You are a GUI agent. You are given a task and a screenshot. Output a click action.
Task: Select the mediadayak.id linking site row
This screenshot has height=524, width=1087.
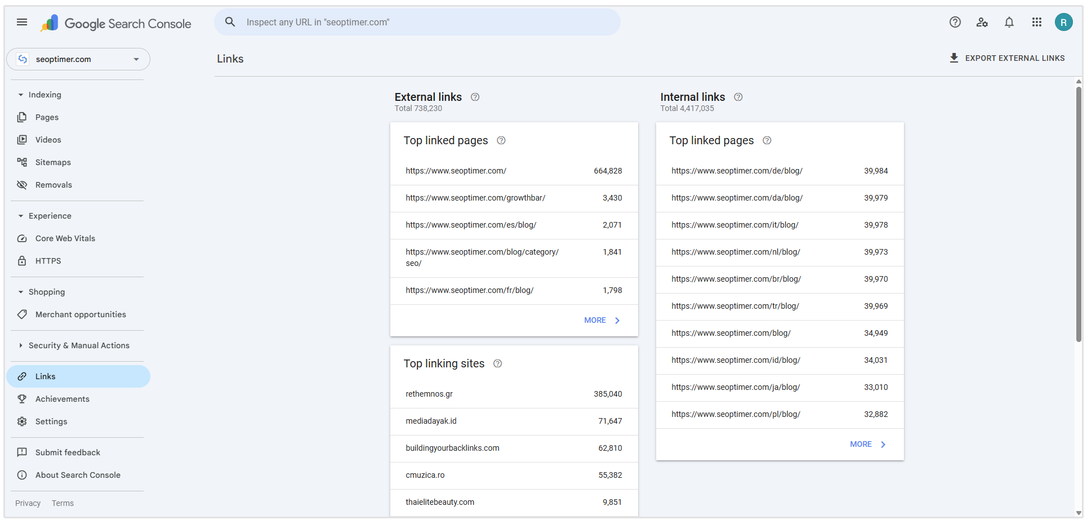[514, 421]
